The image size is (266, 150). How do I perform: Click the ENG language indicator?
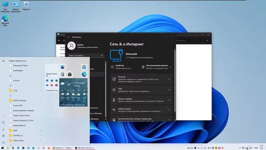[x=251, y=148]
